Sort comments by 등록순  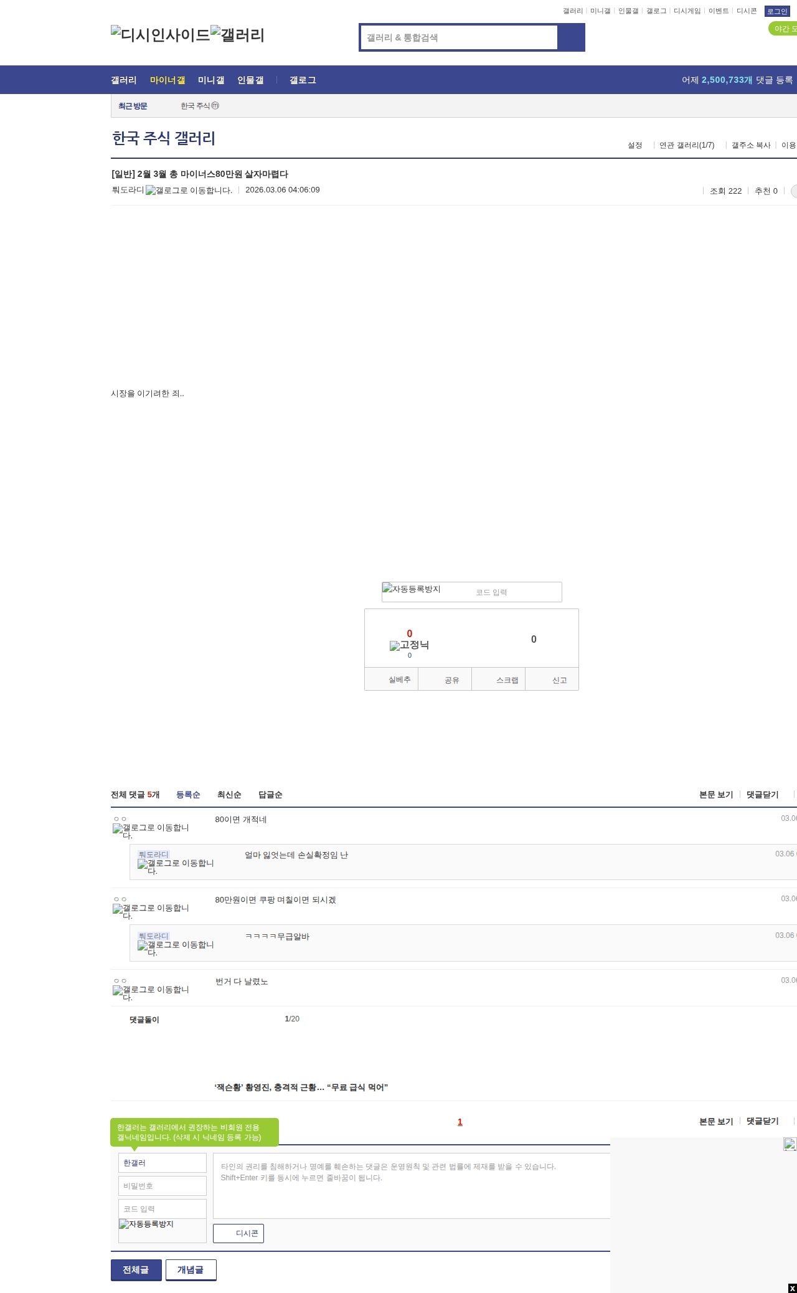(188, 795)
